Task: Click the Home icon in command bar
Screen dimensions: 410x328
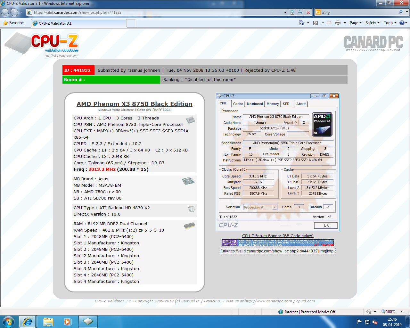Action: pyautogui.click(x=301, y=23)
